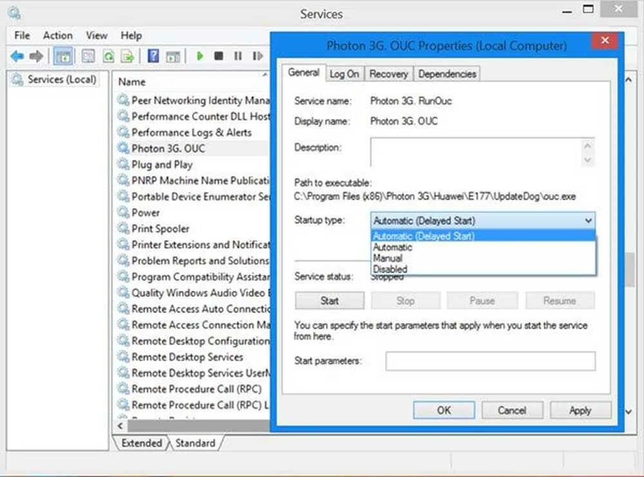Click the Photon 3G. OUC gear icon

coord(123,148)
